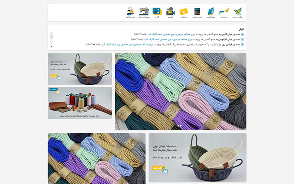The width and height of the screenshot is (294, 184).
Task: Click the first news item purchase link
Action: [171, 34]
